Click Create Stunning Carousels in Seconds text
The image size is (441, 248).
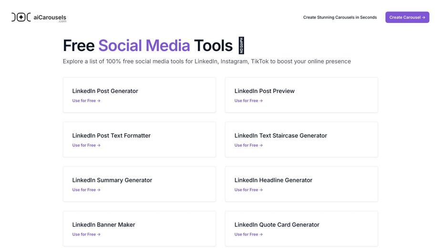point(340,17)
